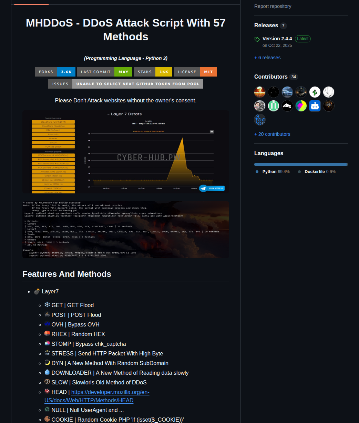Open the silver car contributor avatar
The width and height of the screenshot is (359, 423).
coord(287,92)
